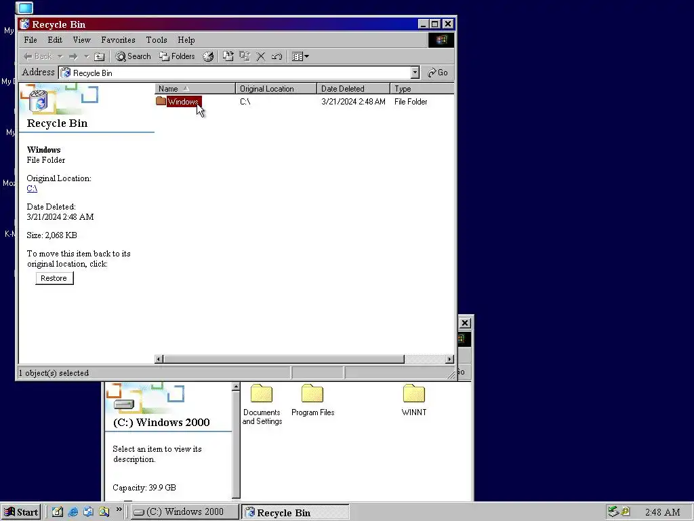Click the Copy To toolbar icon

pos(244,56)
